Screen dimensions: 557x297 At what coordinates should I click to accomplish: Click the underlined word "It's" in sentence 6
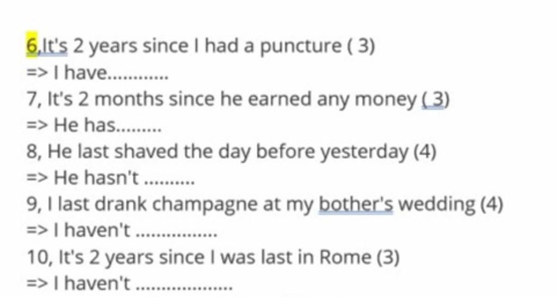(x=53, y=47)
